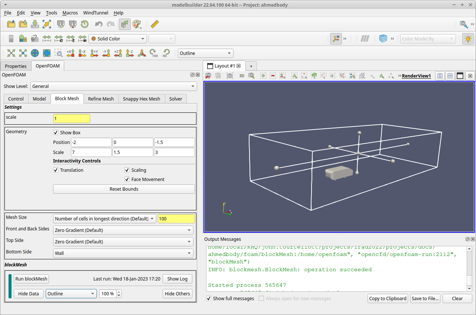Image resolution: width=476 pixels, height=315 pixels.
Task: Click the reset session clock icon
Action: point(85,24)
